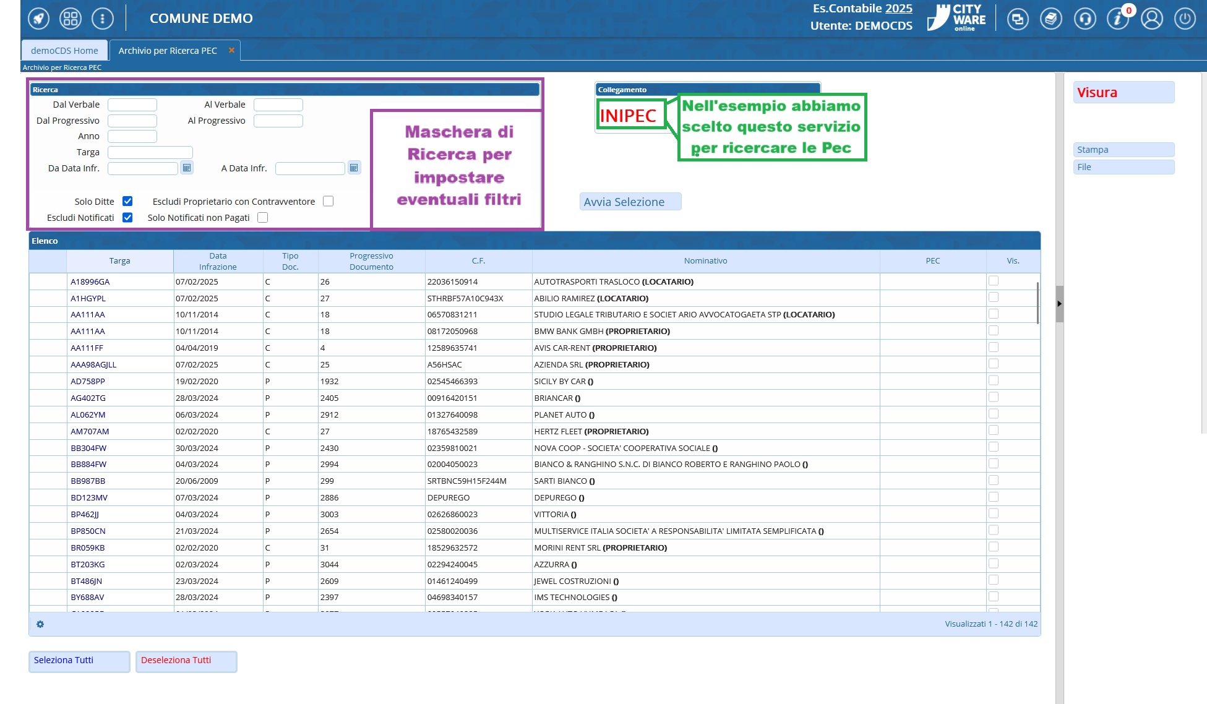Viewport: 1207px width, 704px height.
Task: Expand the collapsed right side panel arrow
Action: pos(1059,304)
